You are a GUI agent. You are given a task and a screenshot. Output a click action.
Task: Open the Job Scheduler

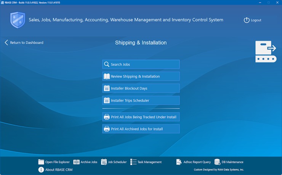(117, 162)
